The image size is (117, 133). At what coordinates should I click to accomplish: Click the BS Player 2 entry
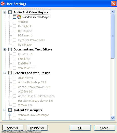[25, 31]
